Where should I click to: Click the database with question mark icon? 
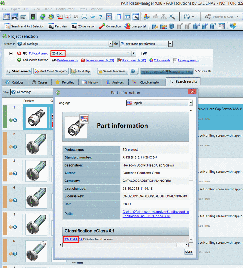[213, 26]
